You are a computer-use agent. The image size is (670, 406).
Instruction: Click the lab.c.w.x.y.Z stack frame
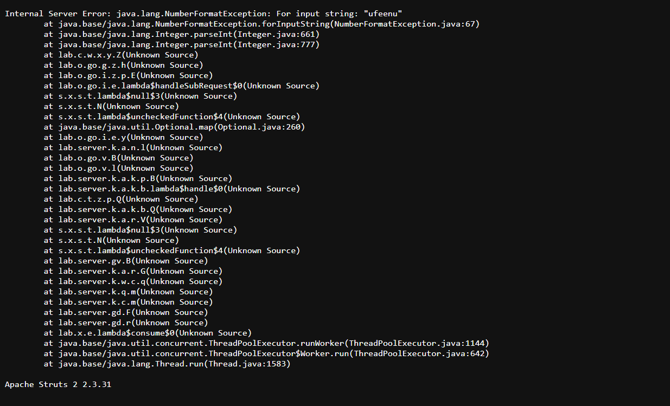pos(121,55)
